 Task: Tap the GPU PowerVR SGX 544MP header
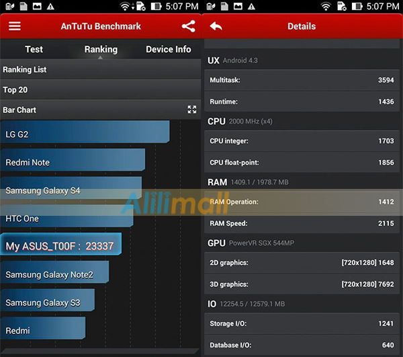pos(251,243)
